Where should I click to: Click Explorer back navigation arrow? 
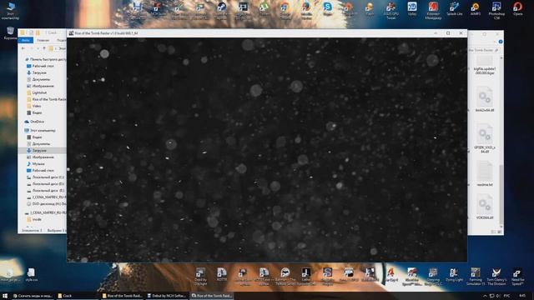click(x=23, y=48)
